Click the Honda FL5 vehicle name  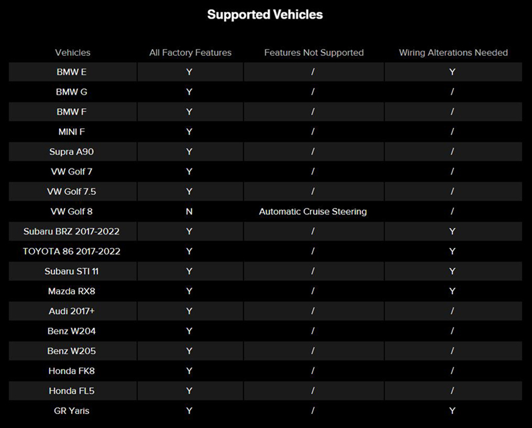pyautogui.click(x=72, y=391)
